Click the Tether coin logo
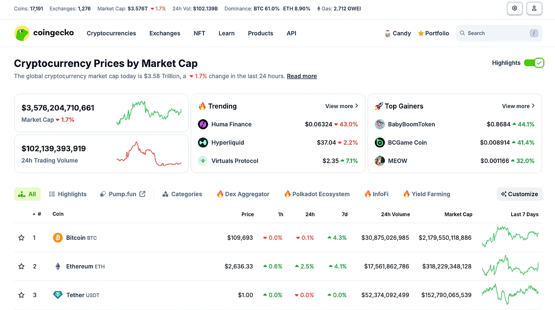This screenshot has width=555, height=310. (57, 295)
